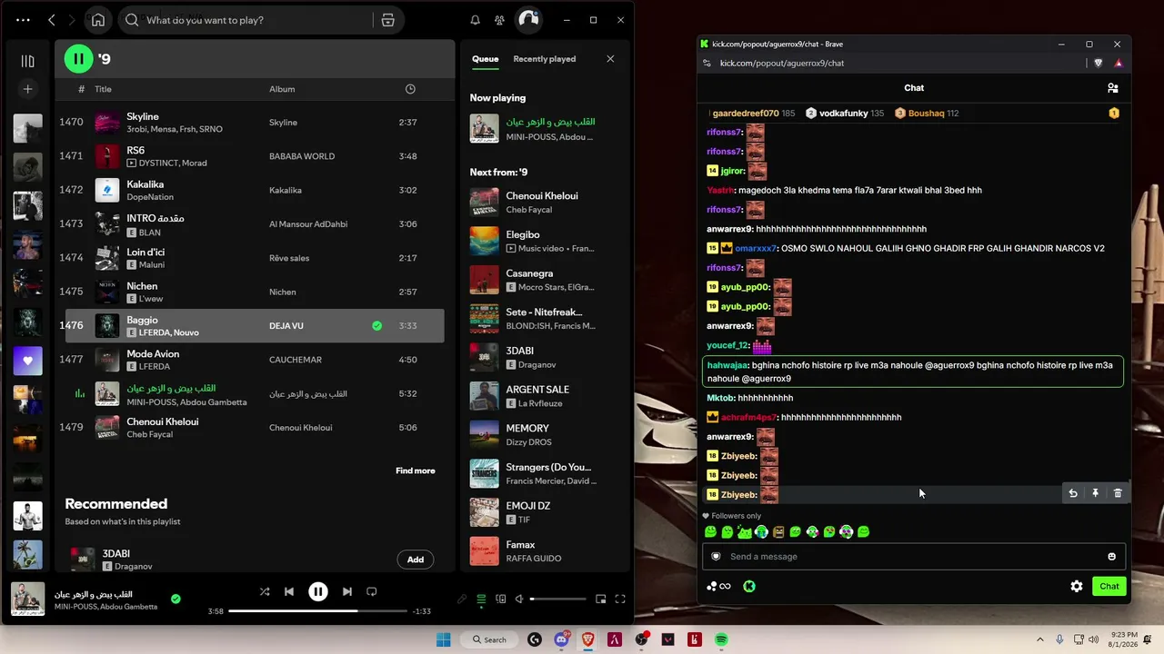Select Kakalika by DopeNation track row
Image resolution: width=1164 pixels, height=654 pixels.
(x=249, y=190)
